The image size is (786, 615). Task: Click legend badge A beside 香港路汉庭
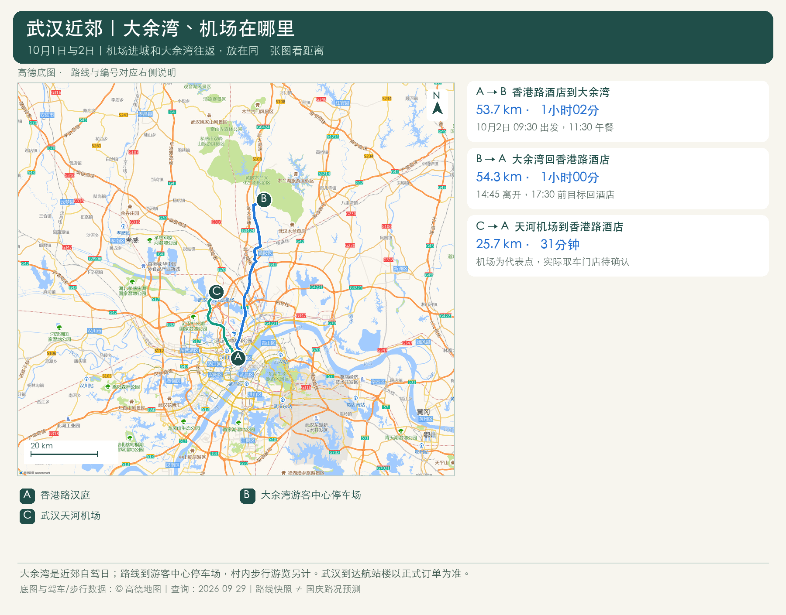(27, 495)
